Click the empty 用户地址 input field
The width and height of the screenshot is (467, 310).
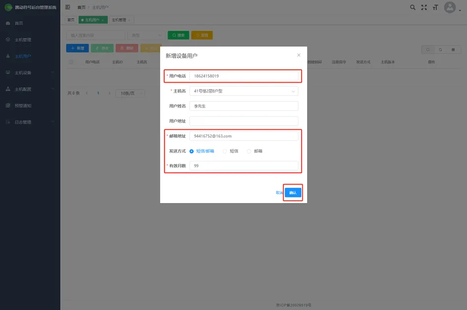point(244,121)
